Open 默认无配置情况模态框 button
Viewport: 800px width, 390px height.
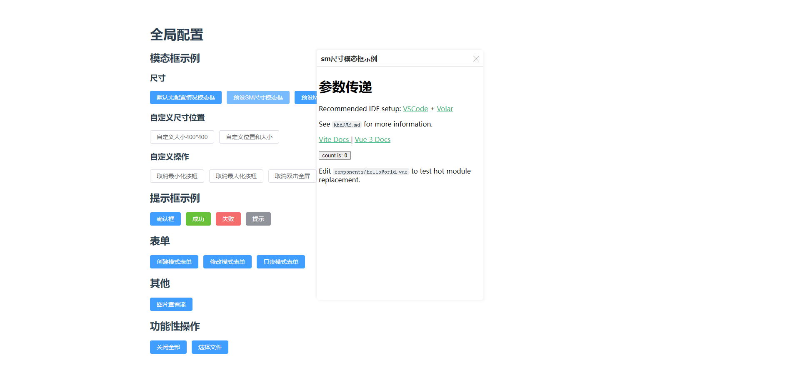tap(186, 97)
